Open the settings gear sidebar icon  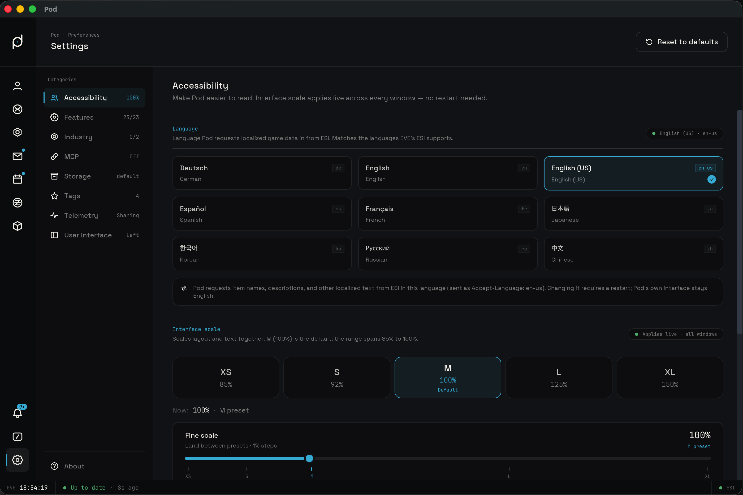point(17,460)
